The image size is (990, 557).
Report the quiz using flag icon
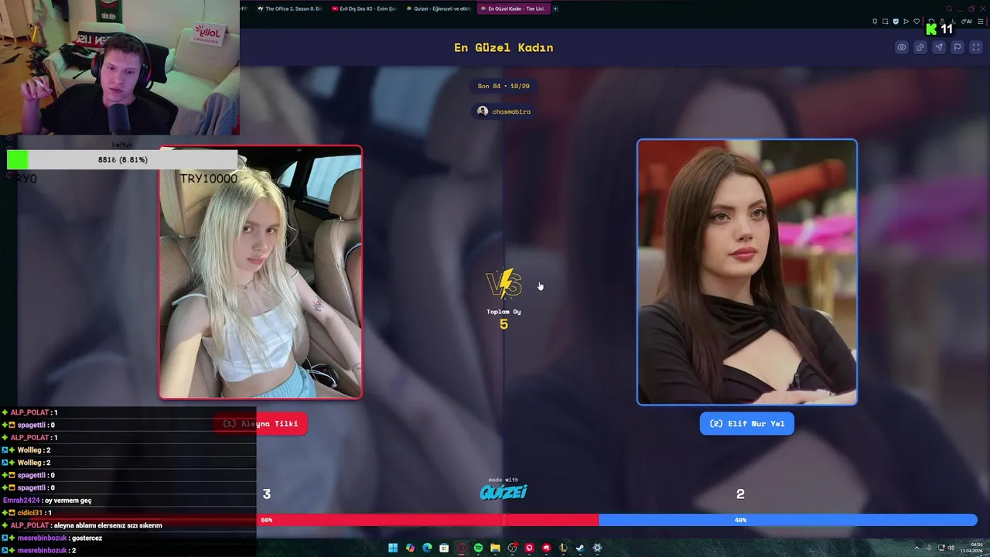pos(958,47)
